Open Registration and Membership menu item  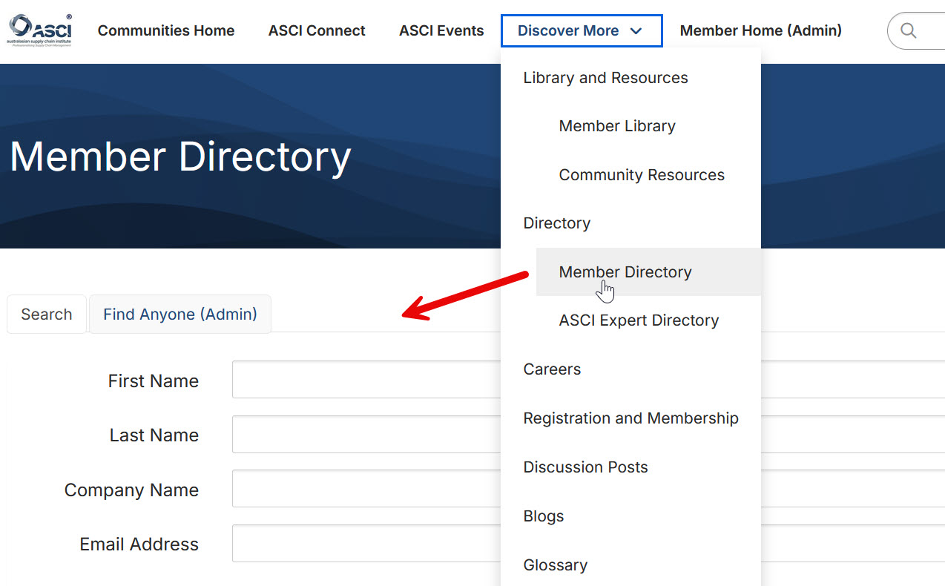[630, 418]
